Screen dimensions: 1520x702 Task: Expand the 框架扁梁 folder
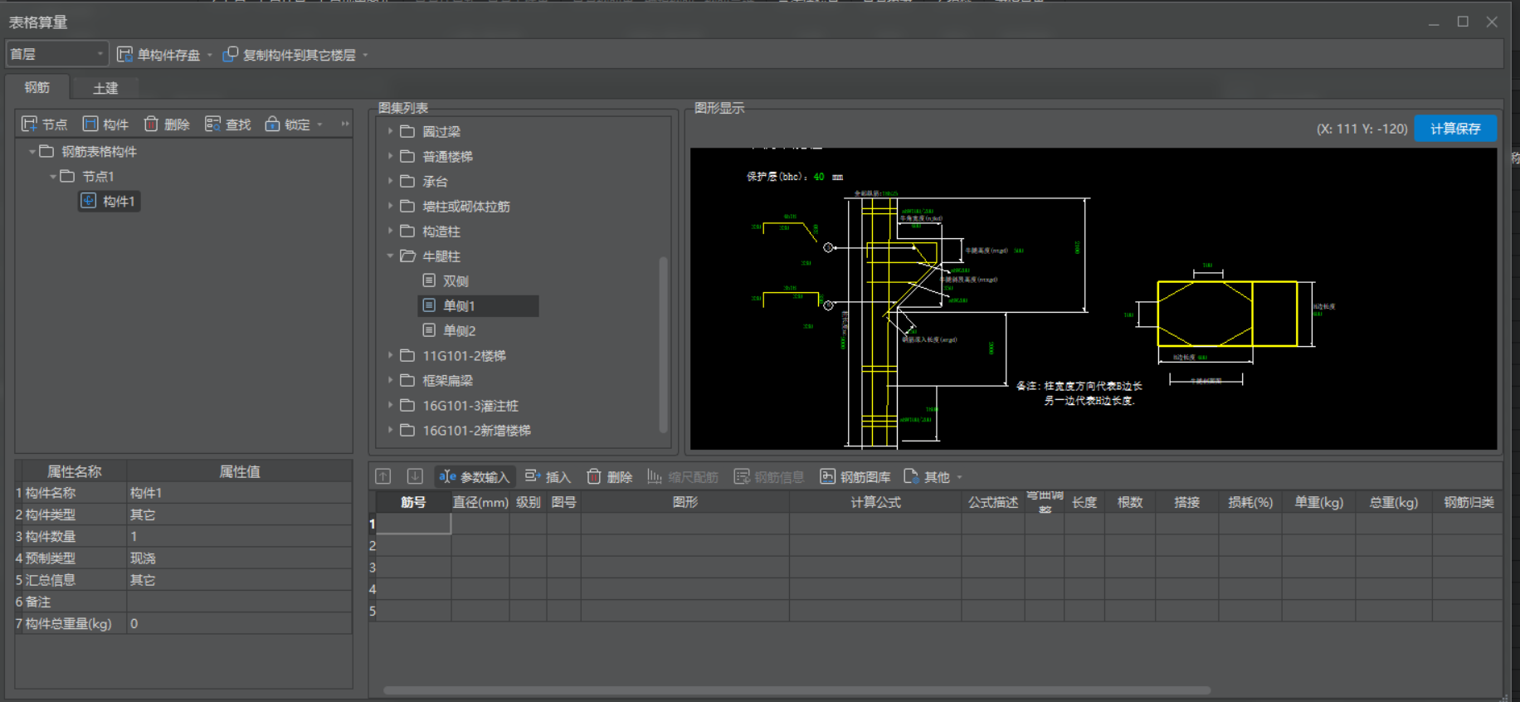click(x=390, y=380)
